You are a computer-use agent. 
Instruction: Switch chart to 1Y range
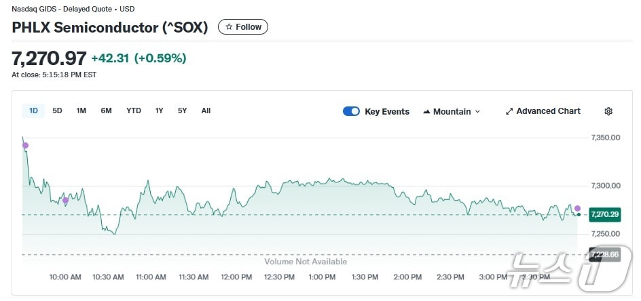point(160,111)
